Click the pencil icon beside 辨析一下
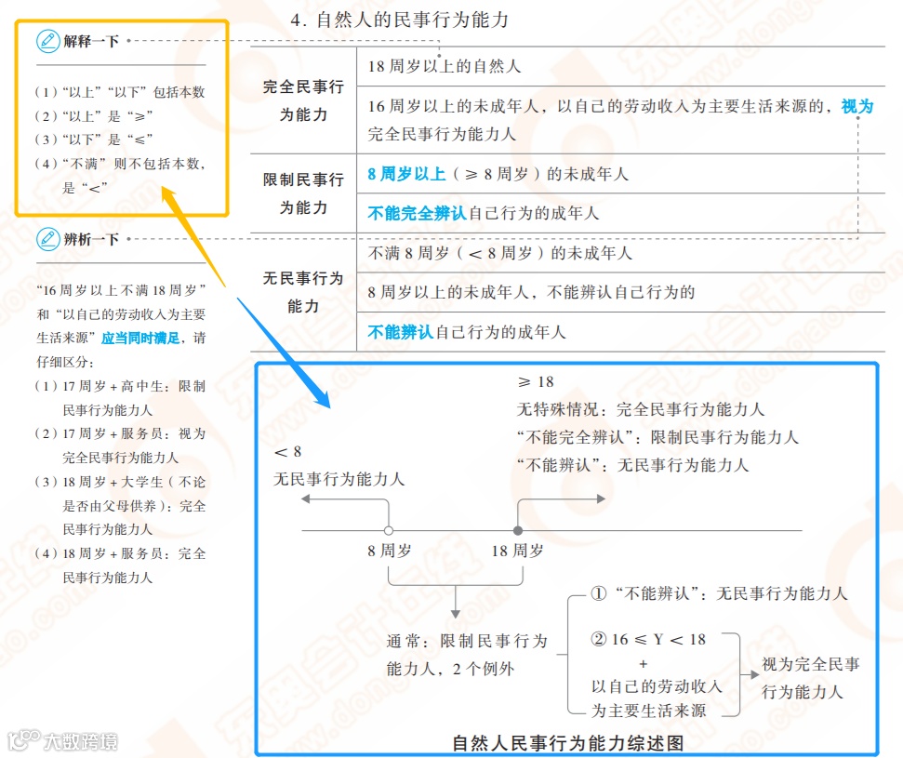 tap(47, 238)
